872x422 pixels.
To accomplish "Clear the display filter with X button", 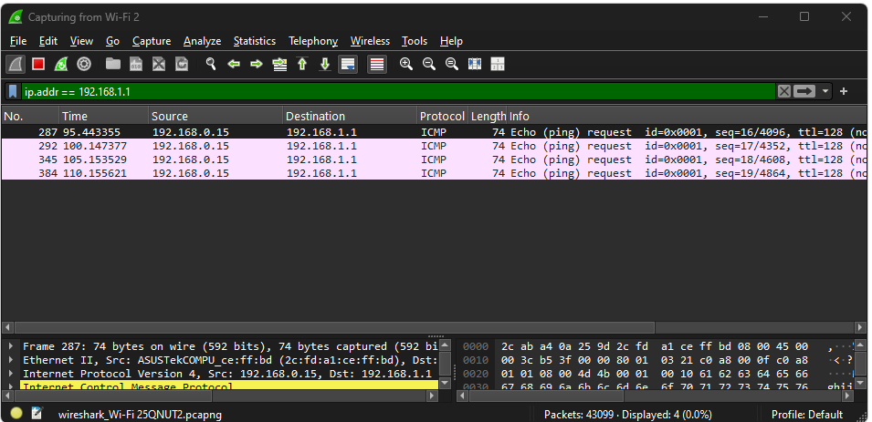I will [783, 91].
